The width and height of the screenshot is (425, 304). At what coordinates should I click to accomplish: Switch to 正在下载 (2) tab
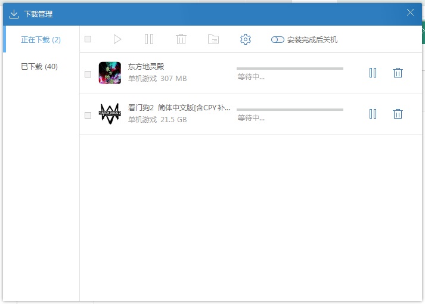(x=41, y=40)
